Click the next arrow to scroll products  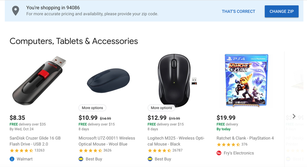(x=294, y=116)
